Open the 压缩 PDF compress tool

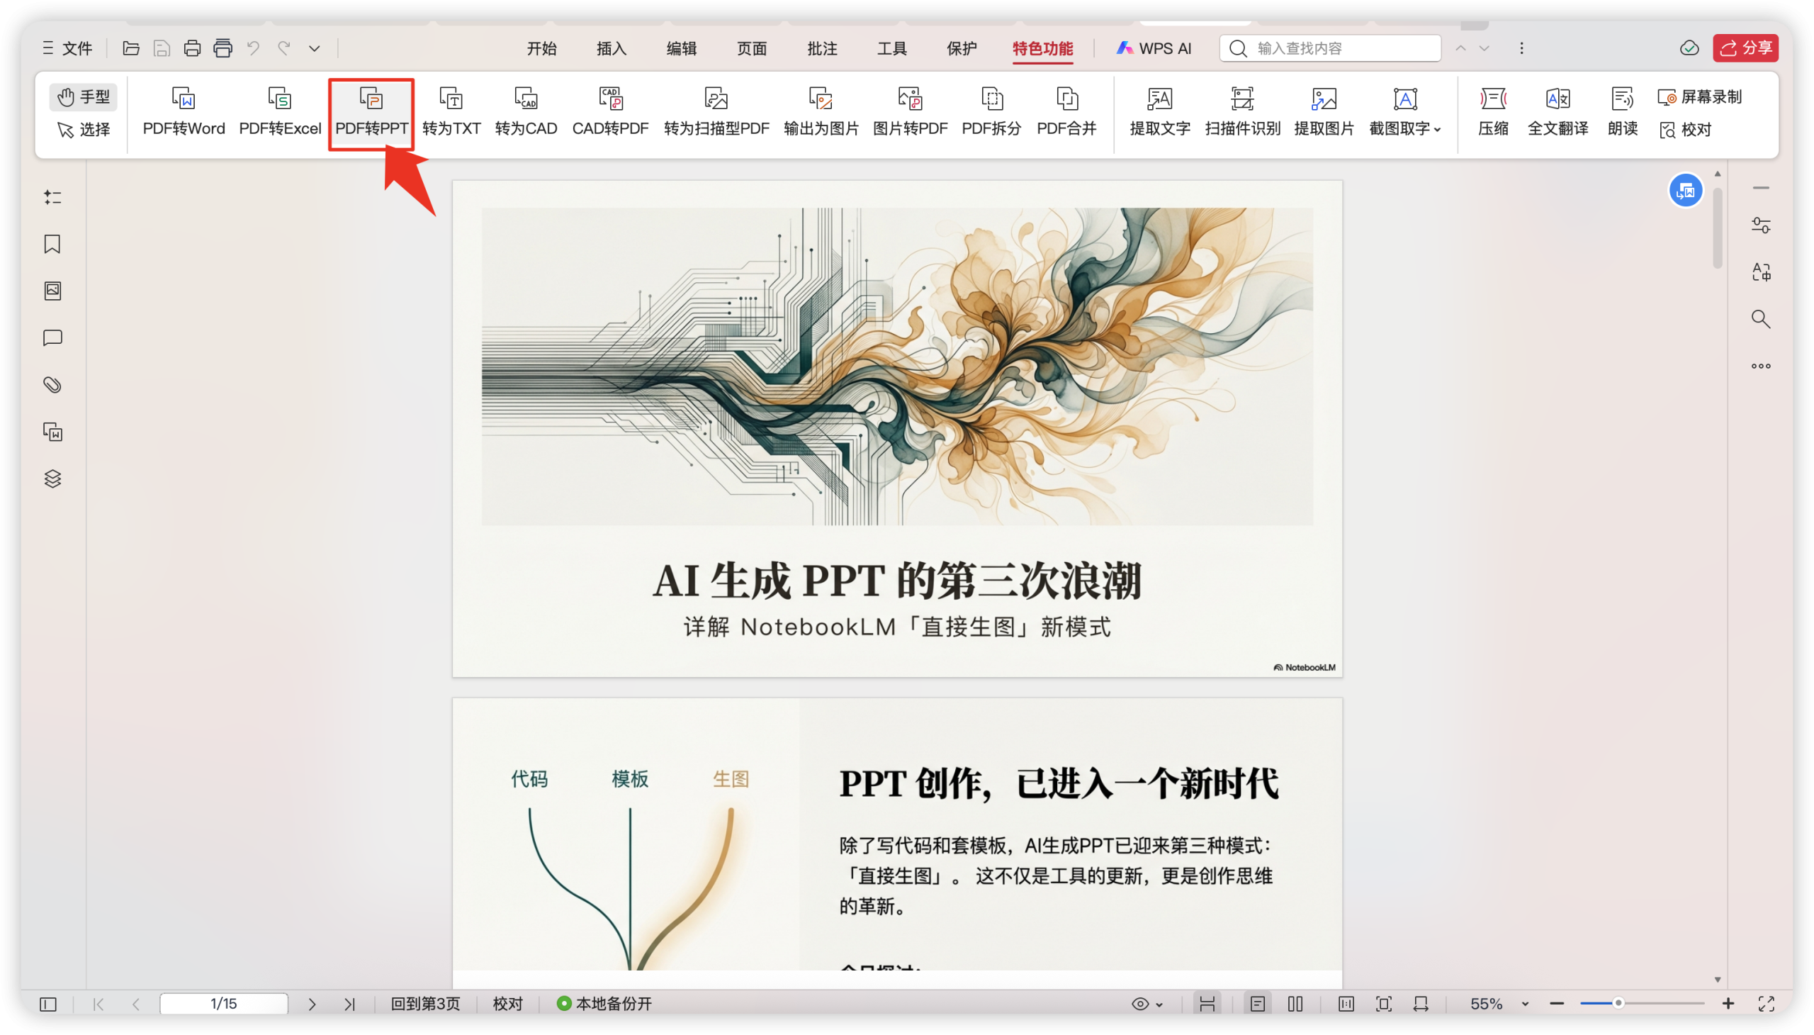pos(1492,112)
